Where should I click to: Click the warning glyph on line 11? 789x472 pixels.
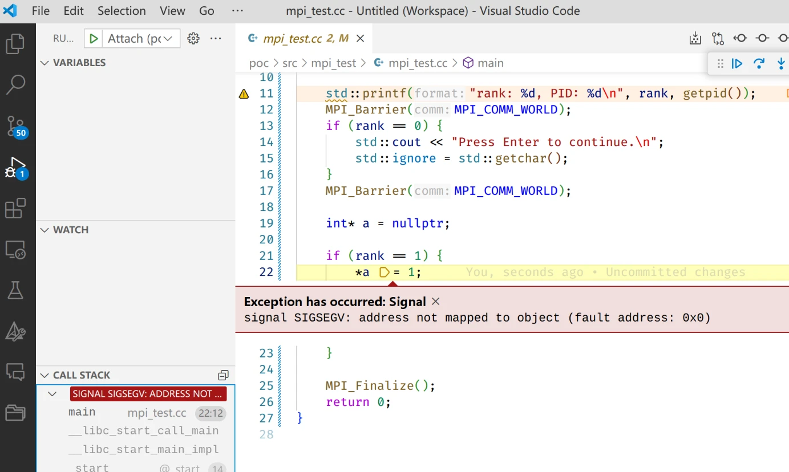coord(244,94)
